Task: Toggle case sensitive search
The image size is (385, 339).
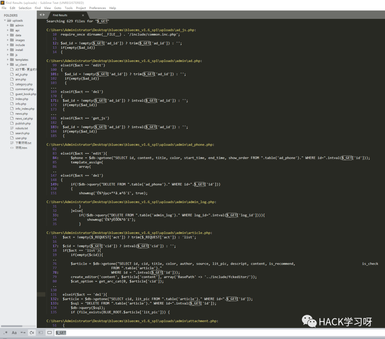Action: point(14,333)
